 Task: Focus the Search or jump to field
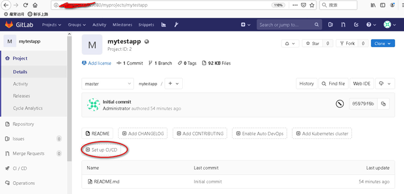coord(289,25)
